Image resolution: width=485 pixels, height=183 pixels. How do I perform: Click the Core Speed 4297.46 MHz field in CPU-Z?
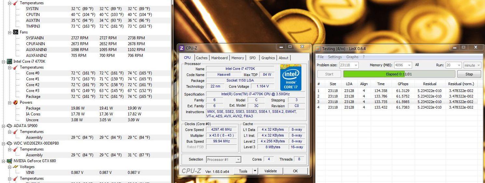[x=221, y=129]
